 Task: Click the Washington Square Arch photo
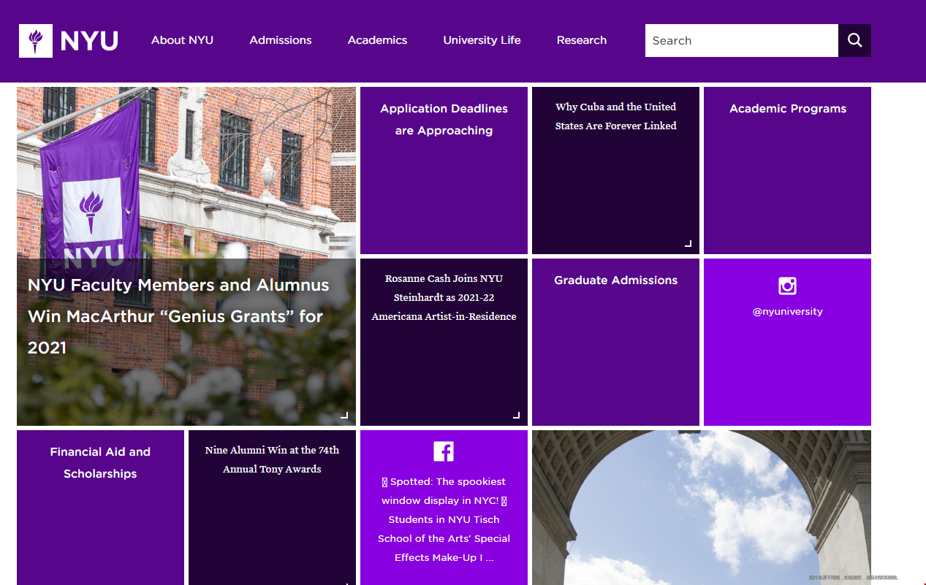[x=702, y=508]
